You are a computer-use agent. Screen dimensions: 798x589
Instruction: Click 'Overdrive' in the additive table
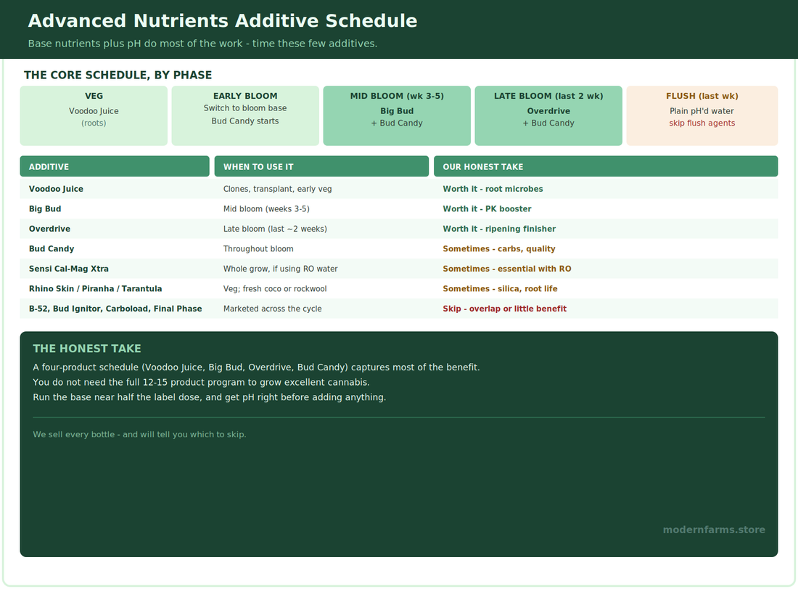49,229
